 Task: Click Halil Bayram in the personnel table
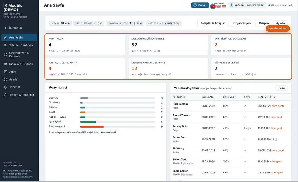click(x=180, y=104)
